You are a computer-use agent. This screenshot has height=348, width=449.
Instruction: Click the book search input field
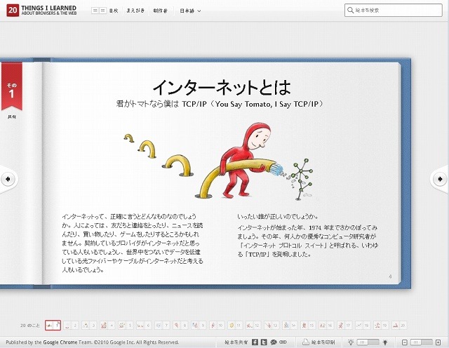pos(394,11)
